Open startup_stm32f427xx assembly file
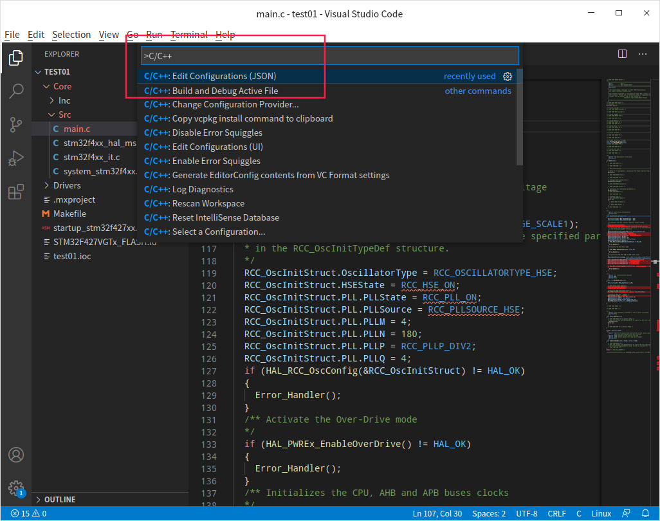Viewport: 660px width, 521px height. pyautogui.click(x=95, y=228)
